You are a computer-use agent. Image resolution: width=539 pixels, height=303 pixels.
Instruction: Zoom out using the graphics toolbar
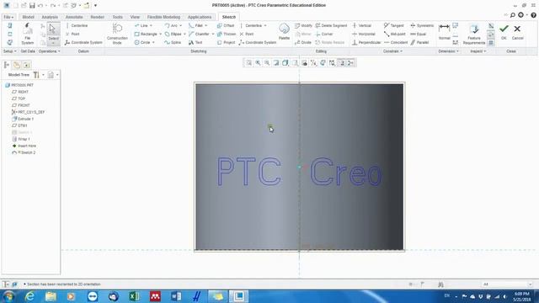coord(267,63)
